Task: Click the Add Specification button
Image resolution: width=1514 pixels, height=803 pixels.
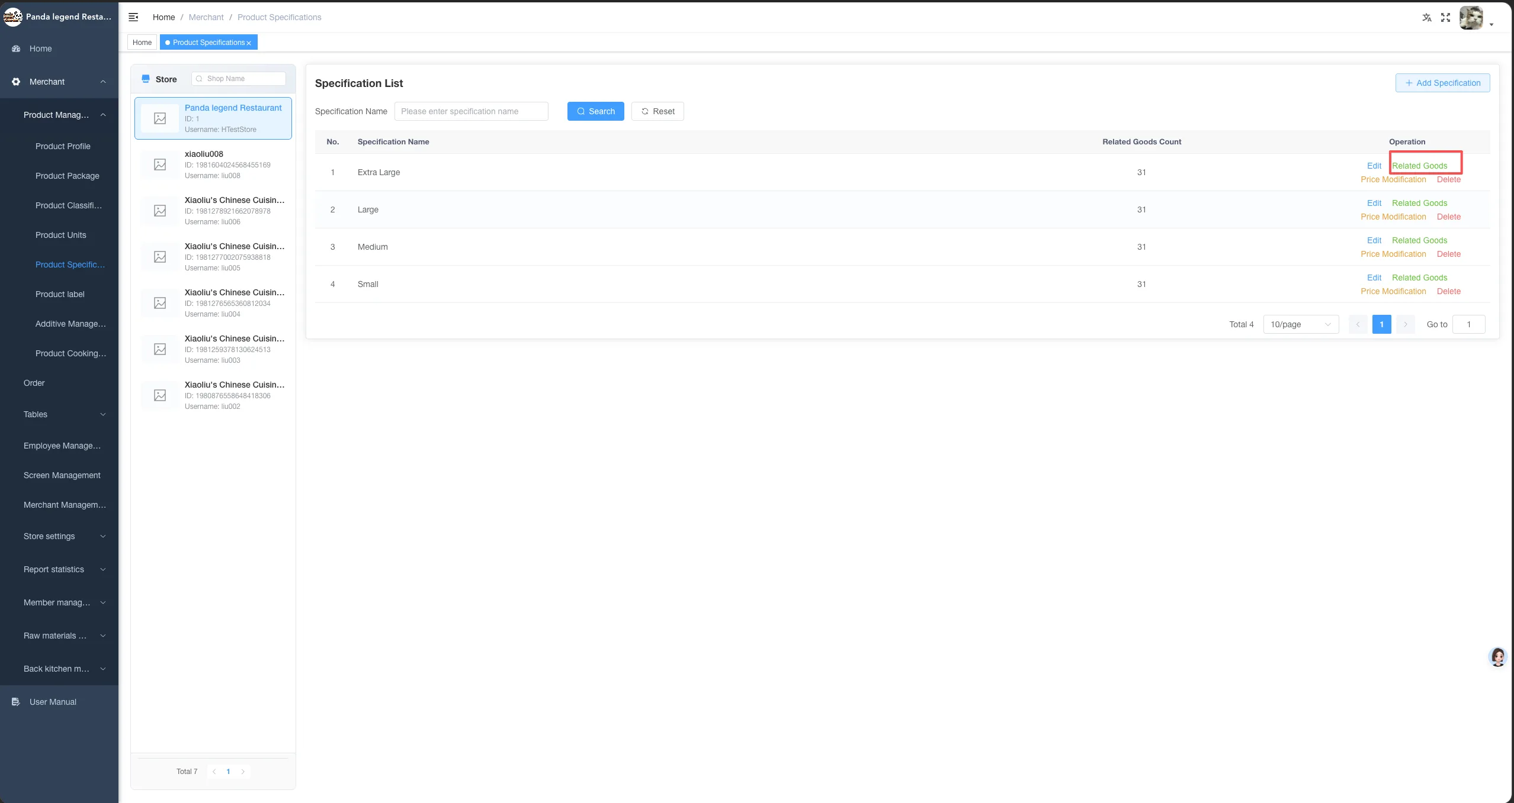Action: click(x=1442, y=83)
